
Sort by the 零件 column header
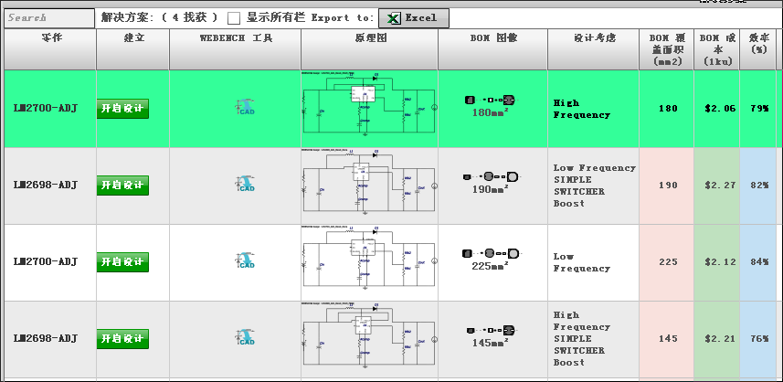(50, 49)
